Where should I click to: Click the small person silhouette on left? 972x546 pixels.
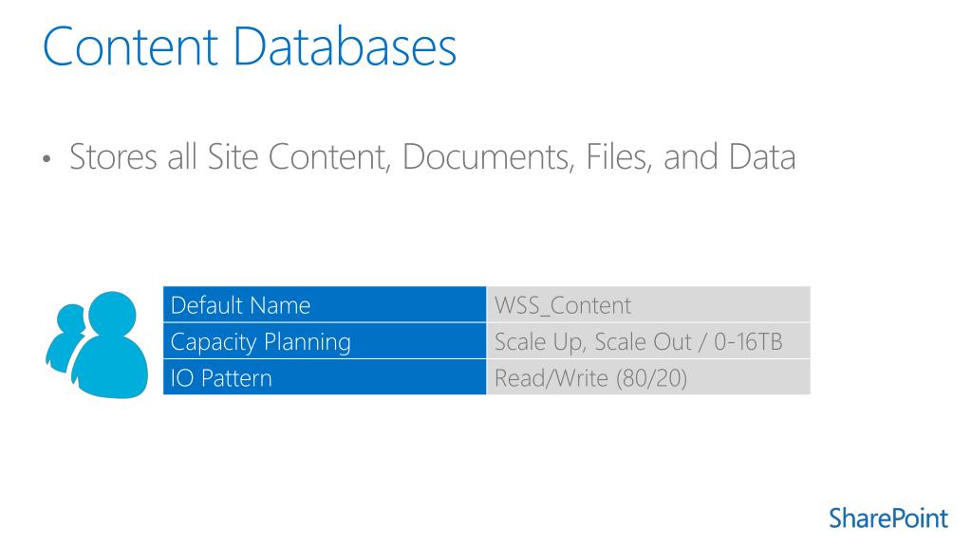coord(65,337)
